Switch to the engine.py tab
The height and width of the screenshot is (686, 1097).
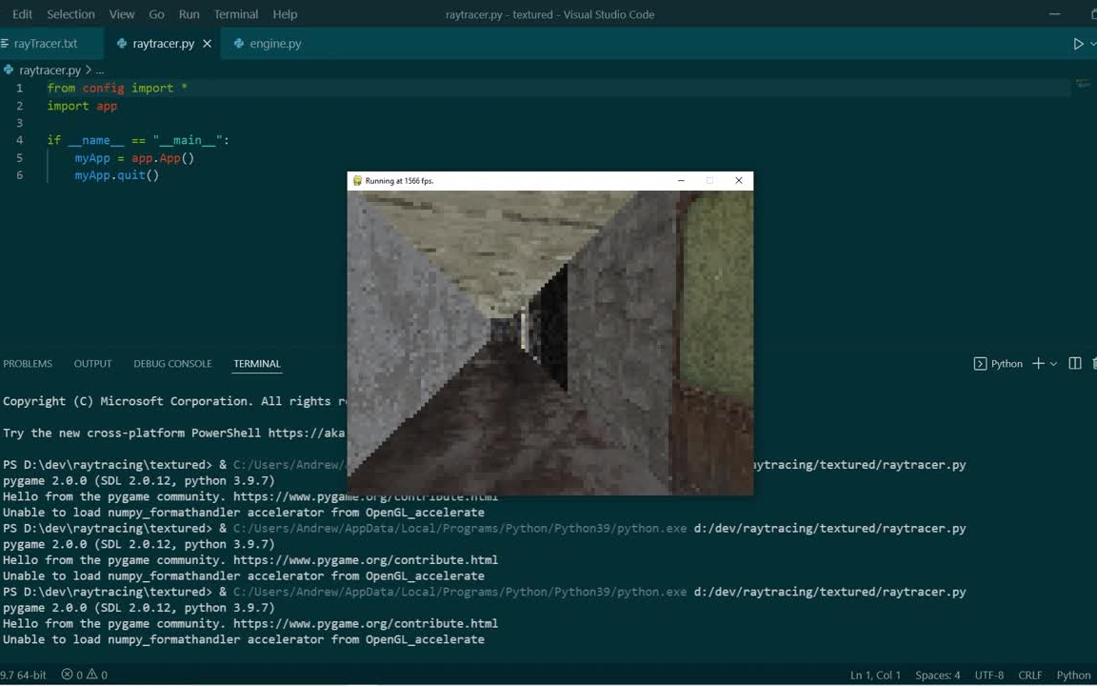pos(275,43)
